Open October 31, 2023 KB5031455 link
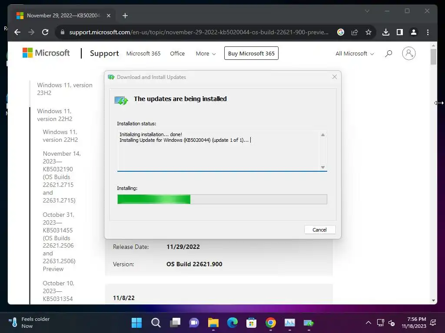 point(59,242)
